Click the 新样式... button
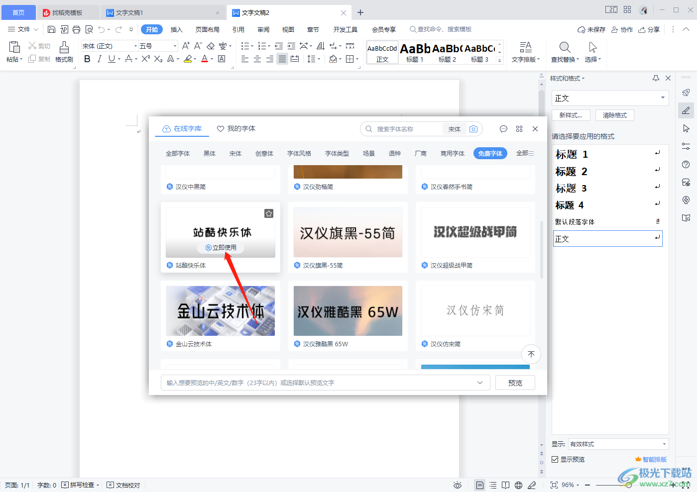 (x=571, y=115)
